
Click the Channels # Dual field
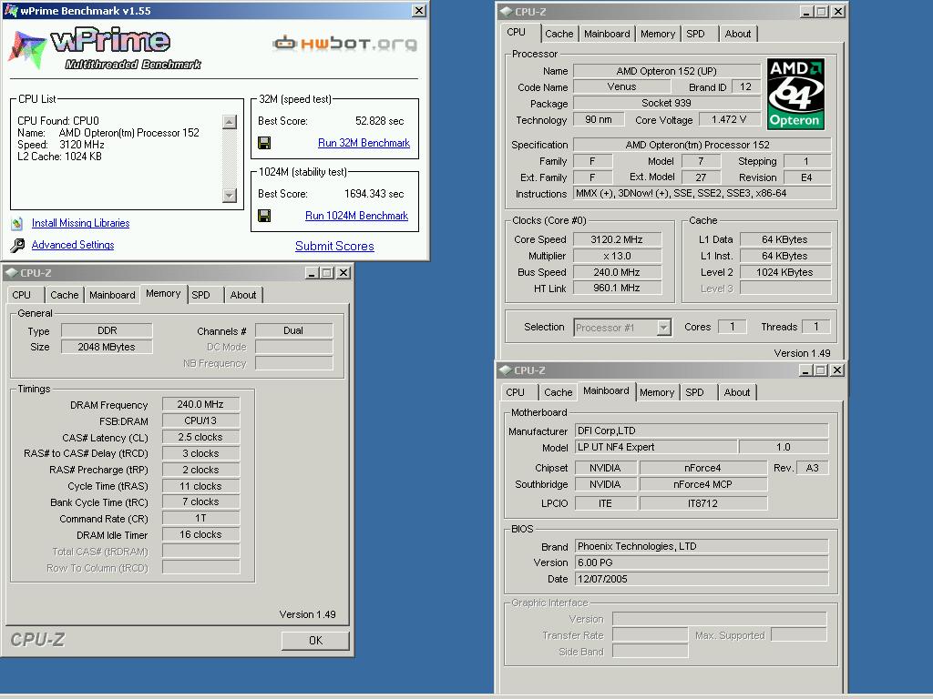pyautogui.click(x=293, y=330)
